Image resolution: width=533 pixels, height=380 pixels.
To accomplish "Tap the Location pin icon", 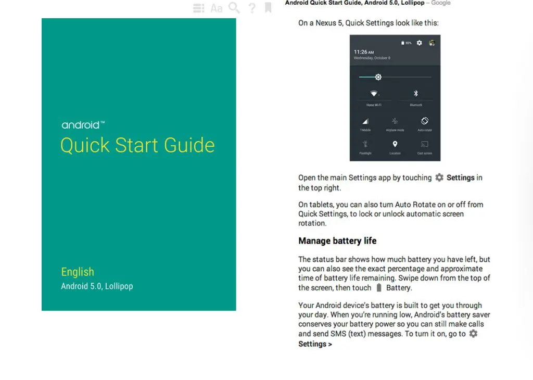I will click(395, 144).
